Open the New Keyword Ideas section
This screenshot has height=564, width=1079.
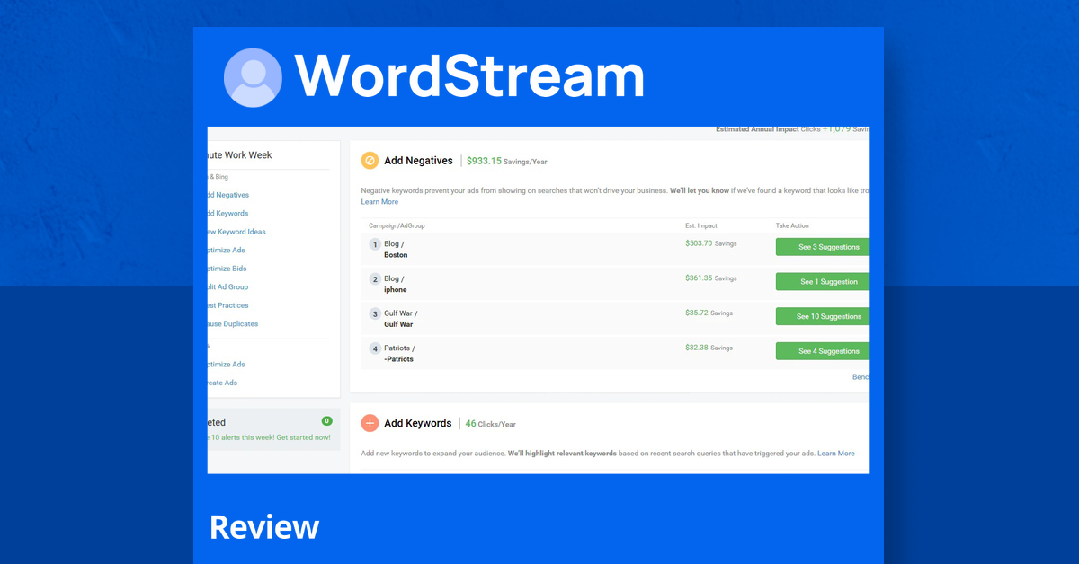[x=233, y=231]
